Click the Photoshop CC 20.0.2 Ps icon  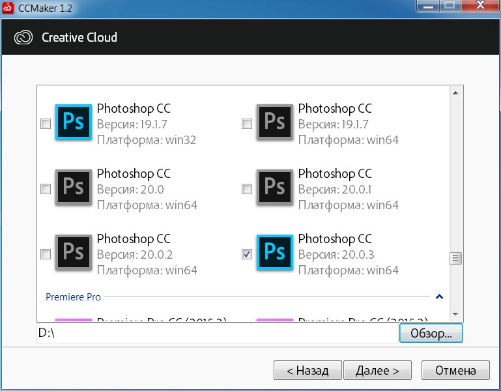pyautogui.click(x=74, y=252)
